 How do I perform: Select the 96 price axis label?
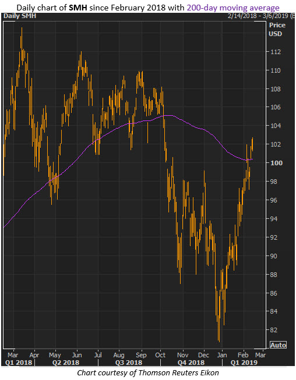(274, 200)
